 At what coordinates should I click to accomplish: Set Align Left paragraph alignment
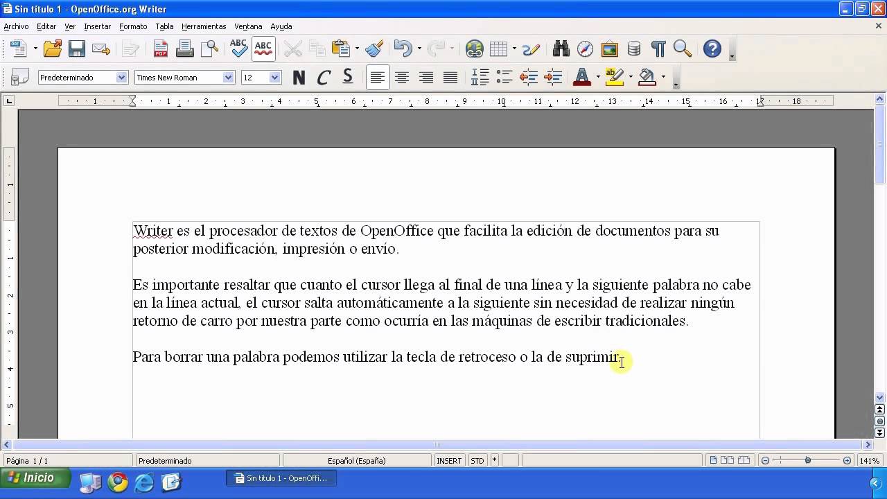378,78
